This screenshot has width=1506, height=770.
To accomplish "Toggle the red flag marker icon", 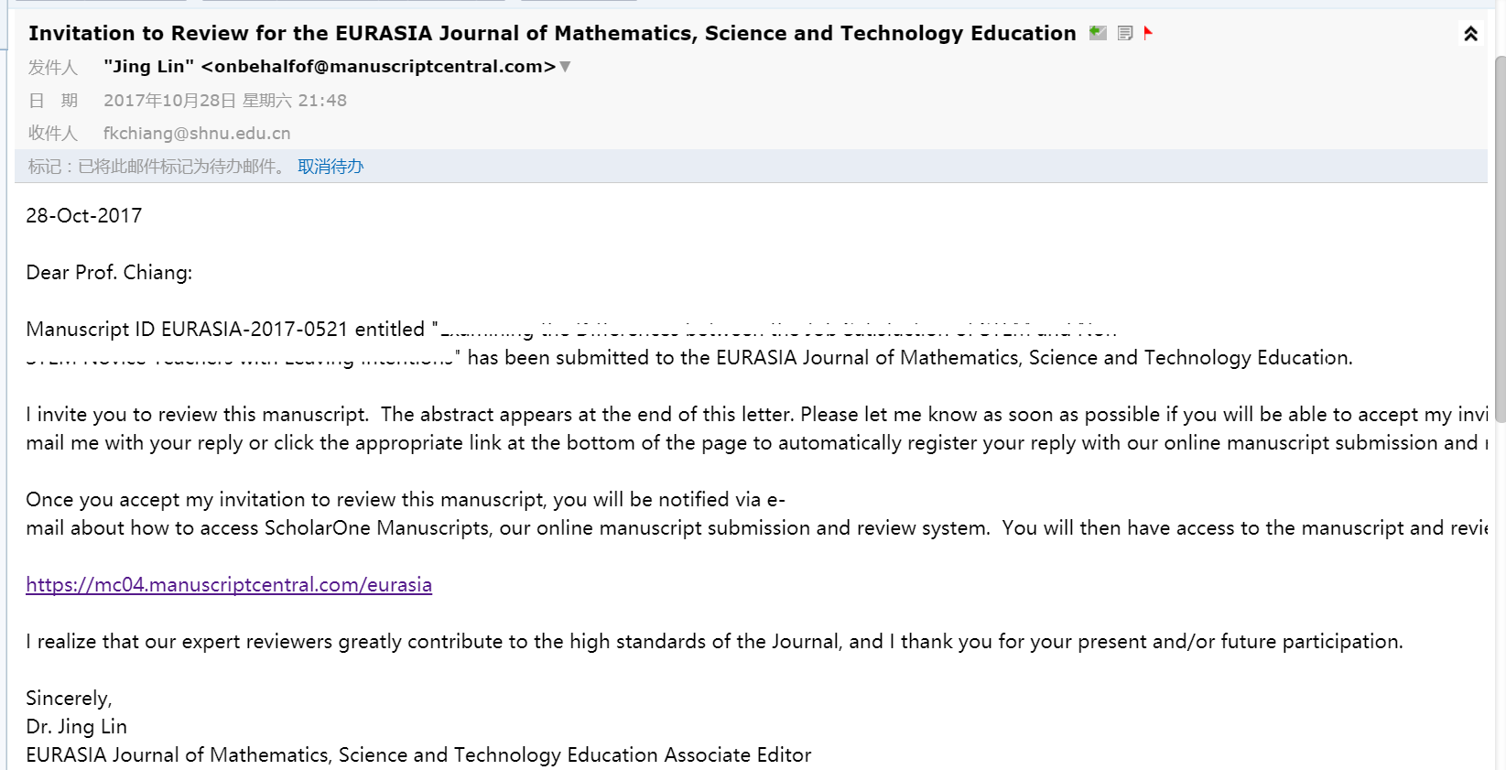I will tap(1148, 33).
